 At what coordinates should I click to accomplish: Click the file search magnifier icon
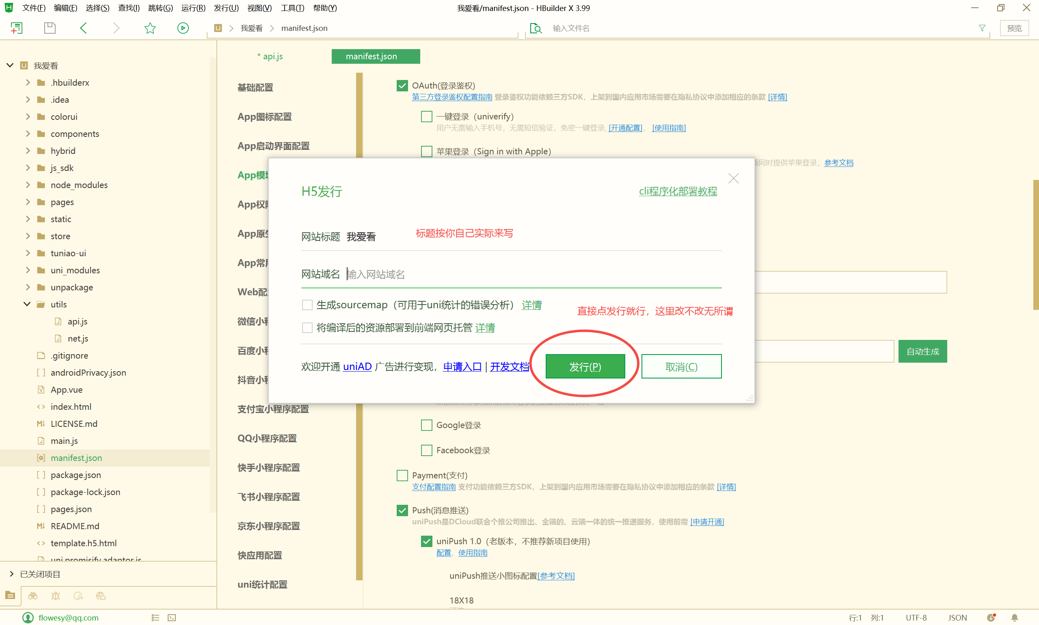(536, 28)
